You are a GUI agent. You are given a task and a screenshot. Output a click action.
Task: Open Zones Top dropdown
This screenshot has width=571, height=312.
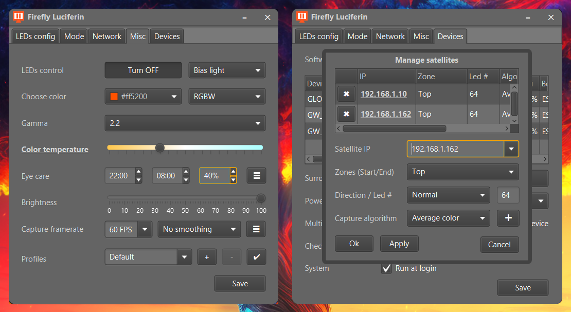[x=463, y=172]
